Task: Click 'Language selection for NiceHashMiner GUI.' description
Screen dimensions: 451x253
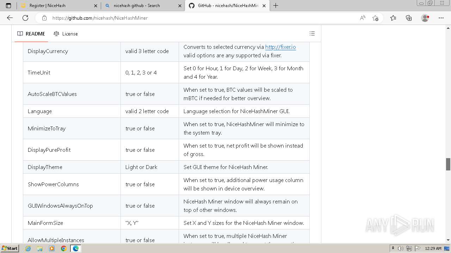Action: click(x=236, y=111)
